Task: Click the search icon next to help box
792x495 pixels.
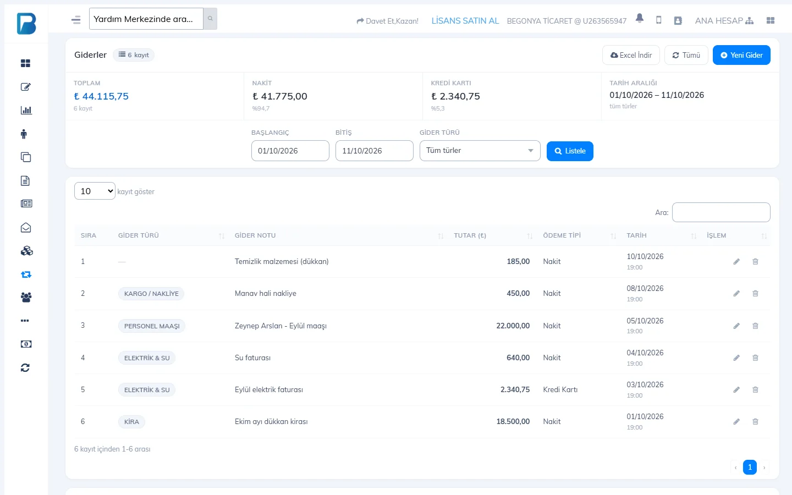Action: click(x=210, y=19)
